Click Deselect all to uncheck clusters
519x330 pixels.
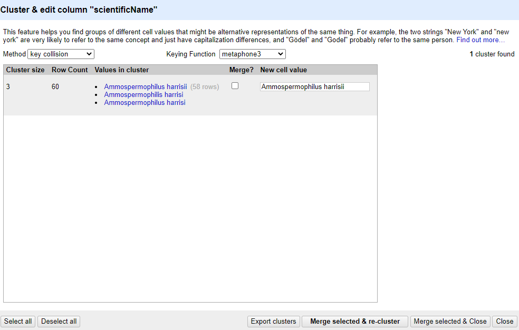click(58, 321)
